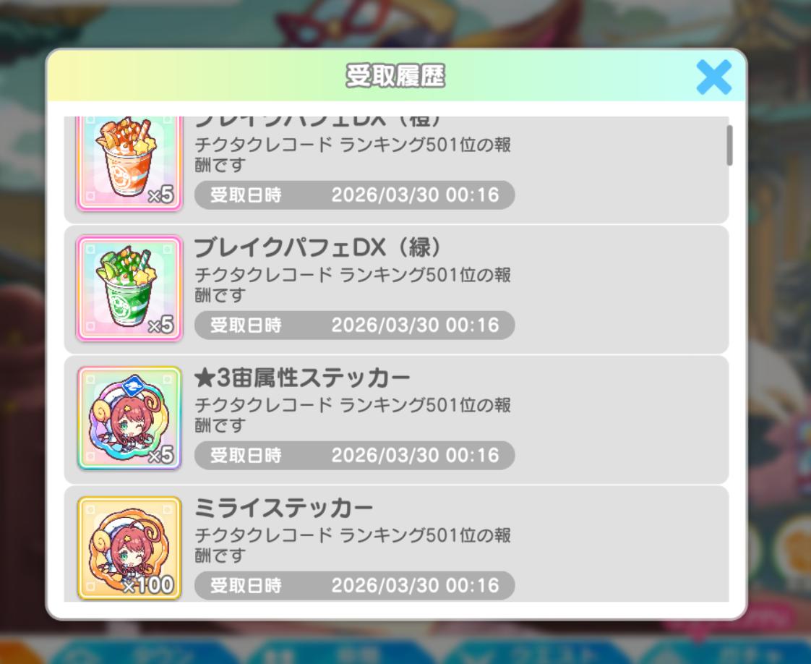Select the ミライステッカー title text
The image size is (811, 664).
click(x=283, y=508)
